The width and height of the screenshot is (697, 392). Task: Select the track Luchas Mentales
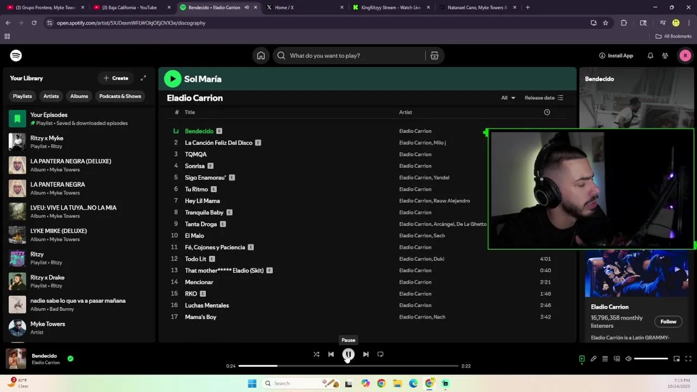pyautogui.click(x=207, y=305)
